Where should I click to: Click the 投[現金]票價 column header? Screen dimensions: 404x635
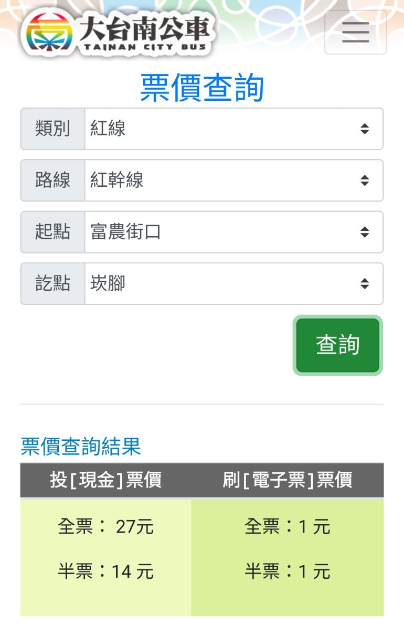[x=105, y=480]
